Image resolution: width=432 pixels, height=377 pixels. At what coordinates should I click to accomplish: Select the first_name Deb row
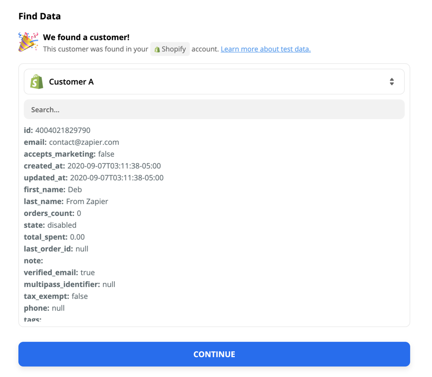(x=53, y=189)
